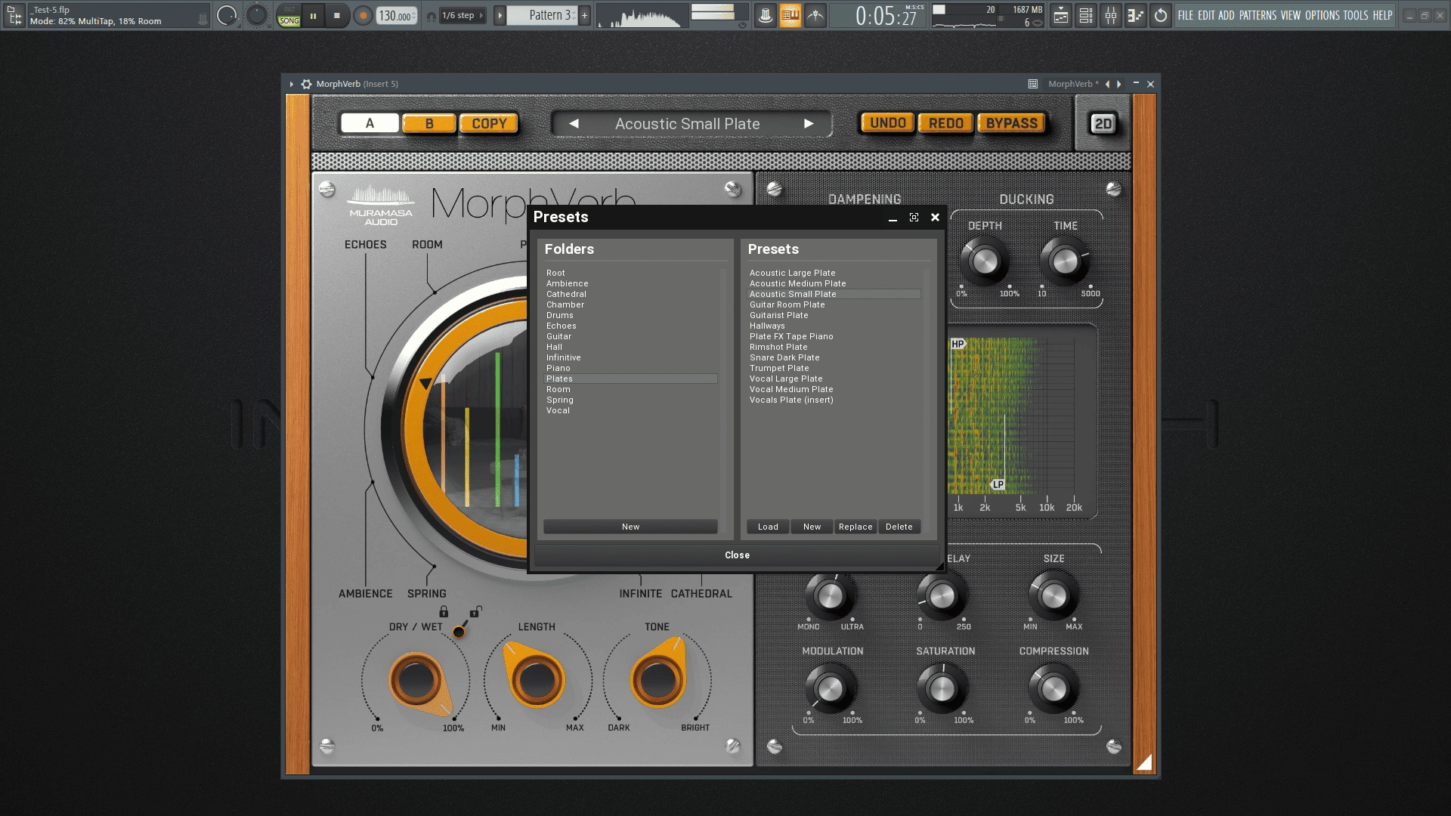Go to next preset right of Acoustic Small Plate
The width and height of the screenshot is (1451, 816).
tap(809, 123)
